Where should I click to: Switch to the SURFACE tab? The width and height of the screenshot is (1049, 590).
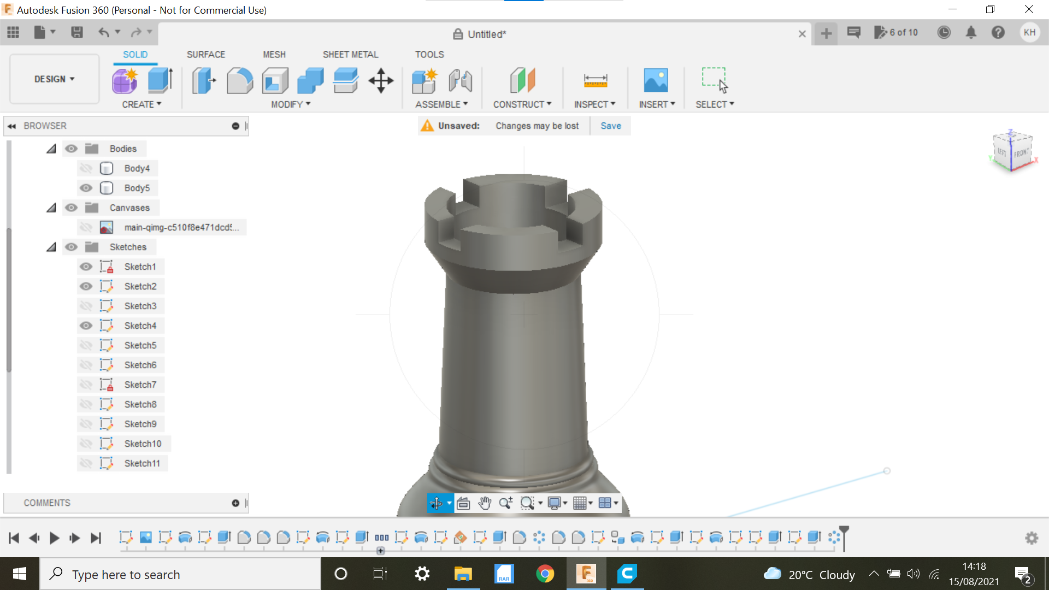click(x=206, y=55)
